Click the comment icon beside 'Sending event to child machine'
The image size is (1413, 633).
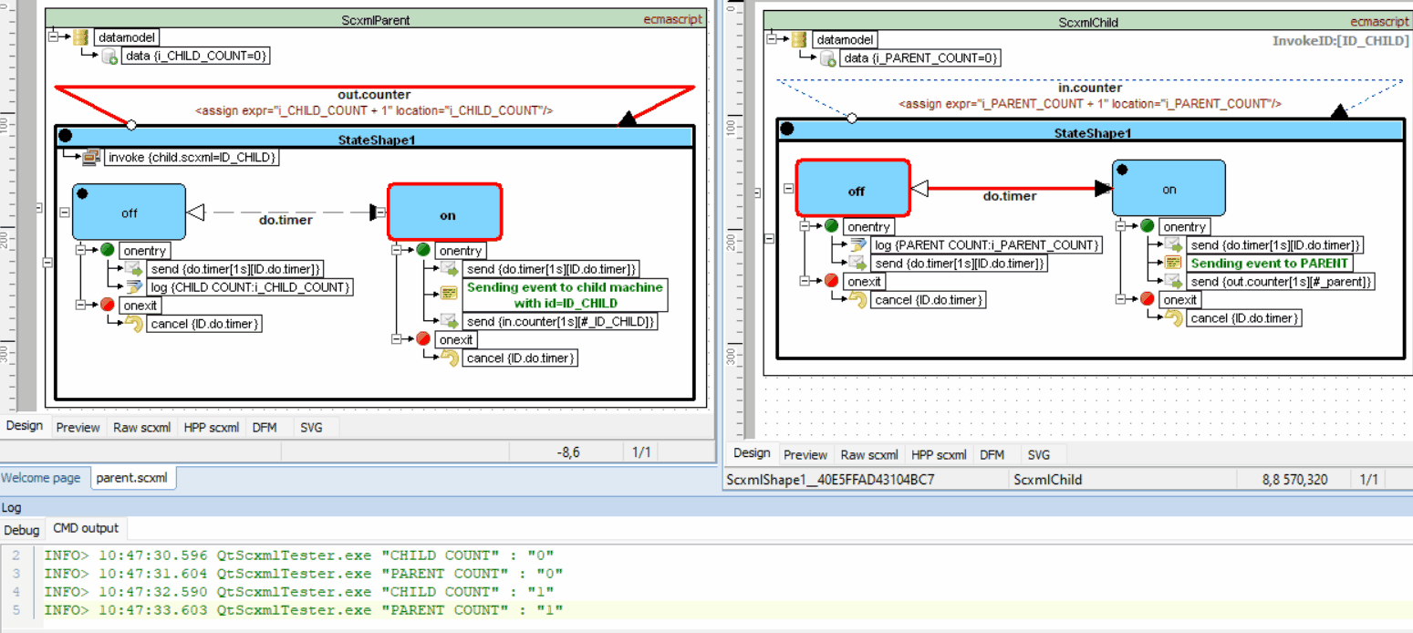[449, 294]
